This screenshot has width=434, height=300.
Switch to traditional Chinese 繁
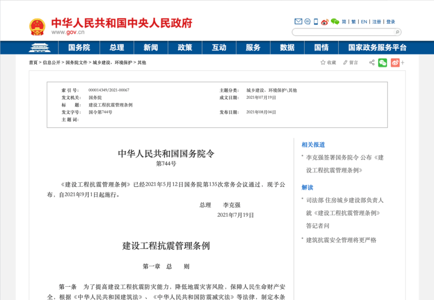pyautogui.click(x=354, y=22)
